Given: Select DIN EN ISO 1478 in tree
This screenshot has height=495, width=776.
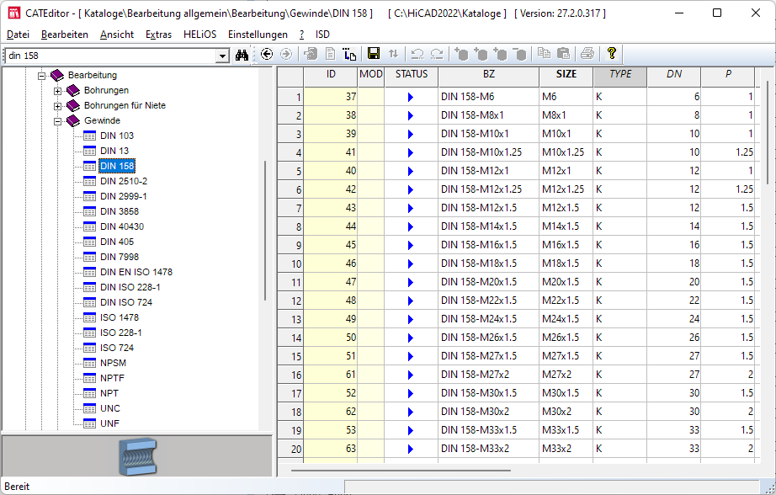Looking at the screenshot, I should [136, 272].
